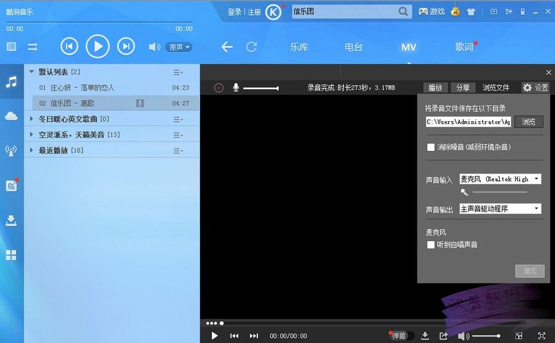The image size is (555, 343).
Task: Open the 原声 sound effect dropdown
Action: tap(179, 47)
